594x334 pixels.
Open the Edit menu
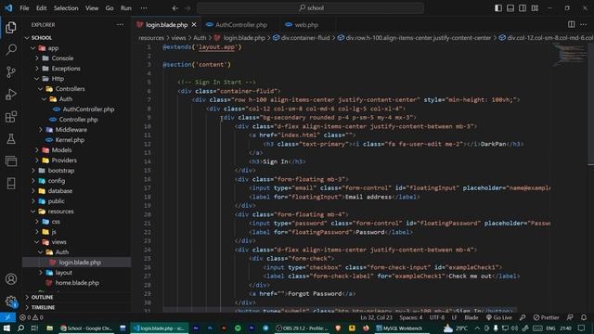41,8
